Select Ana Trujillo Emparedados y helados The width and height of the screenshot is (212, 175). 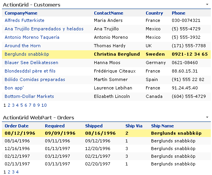point(44,29)
